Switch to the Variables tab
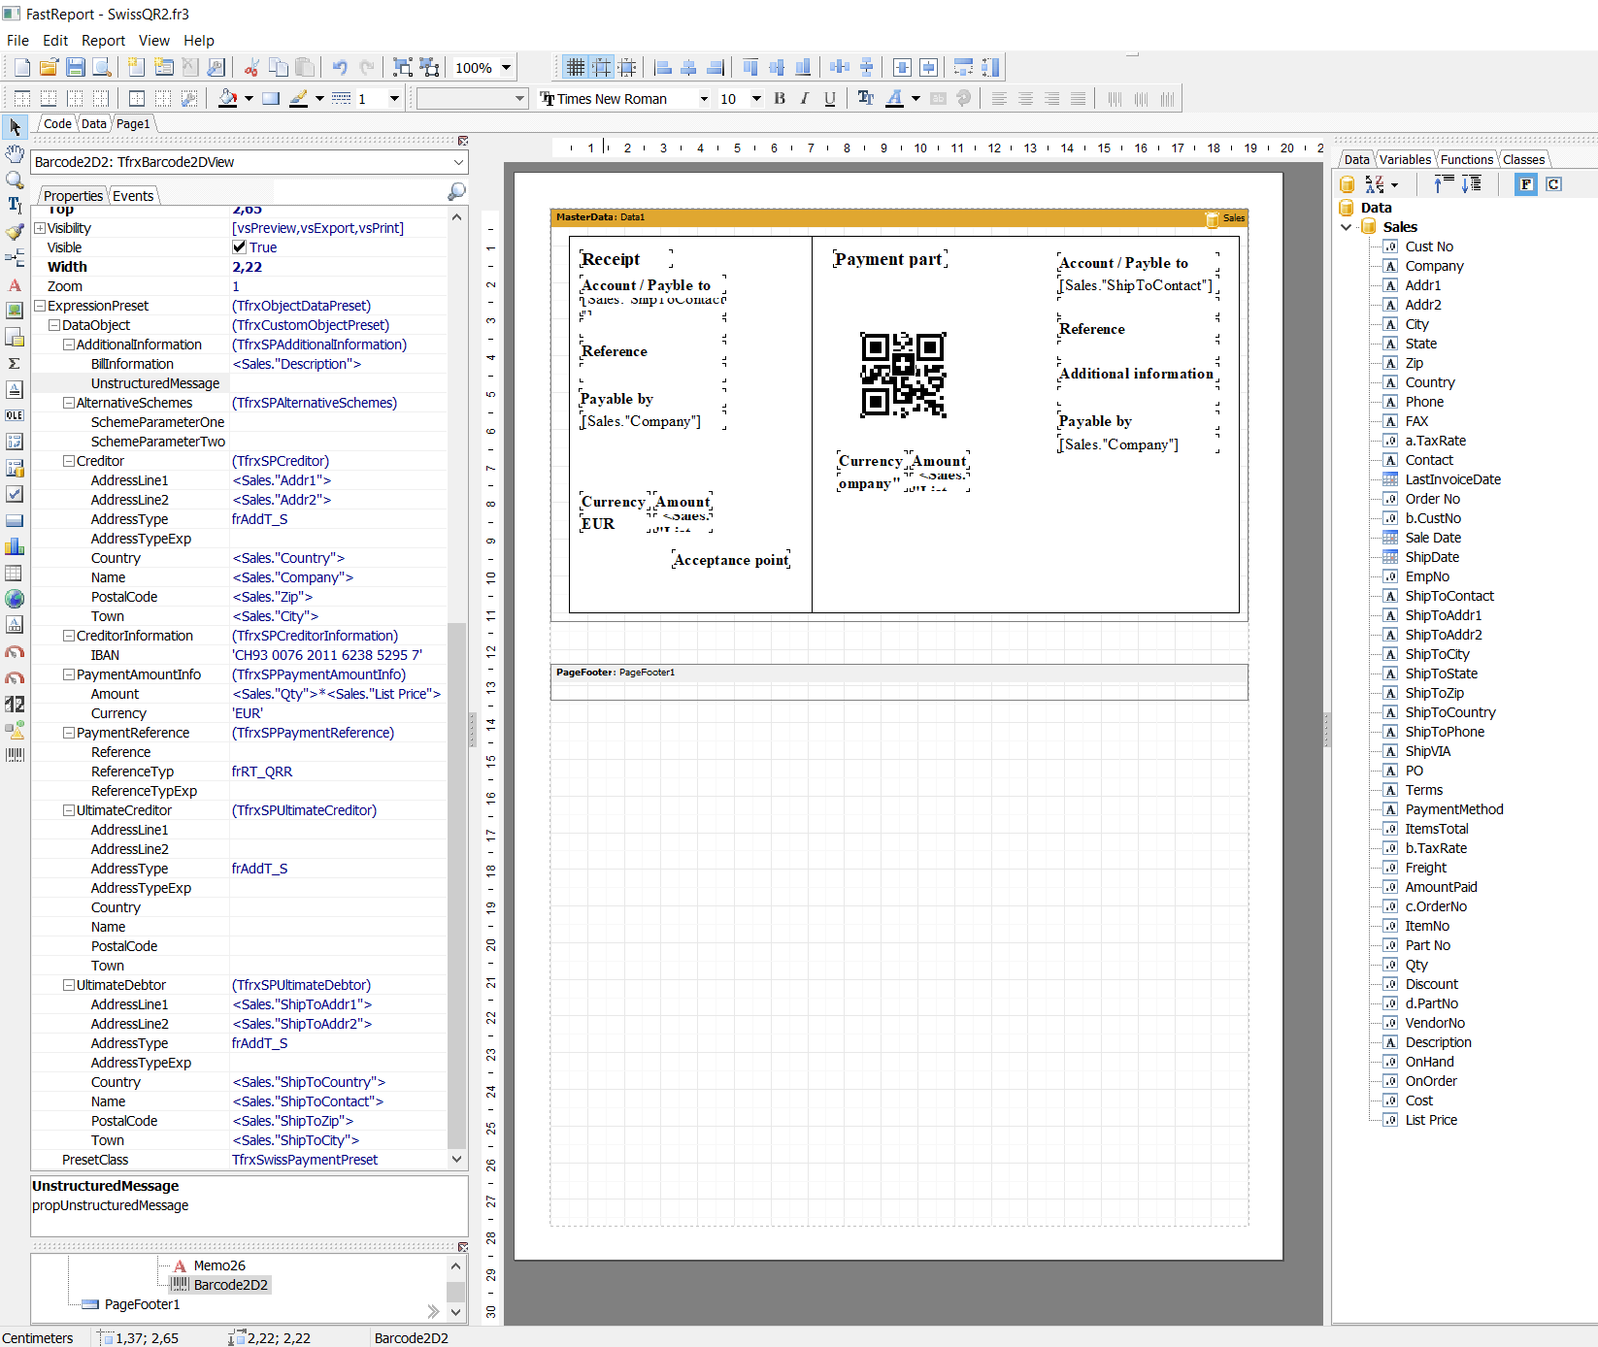This screenshot has width=1598, height=1347. 1405,159
